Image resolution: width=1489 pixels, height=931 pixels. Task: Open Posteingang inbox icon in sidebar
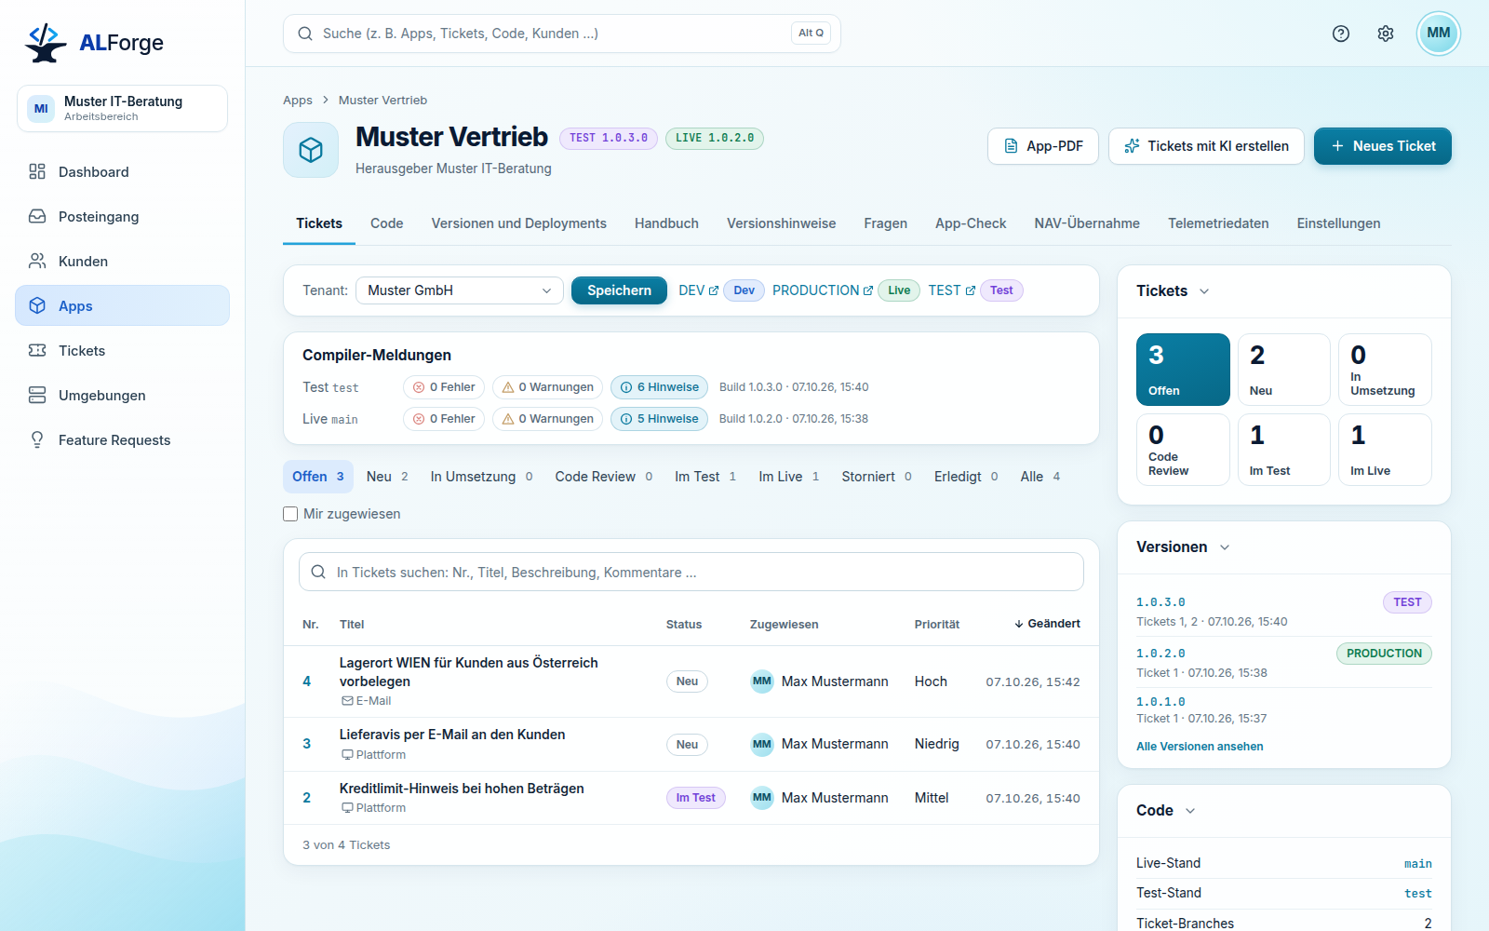tap(37, 216)
